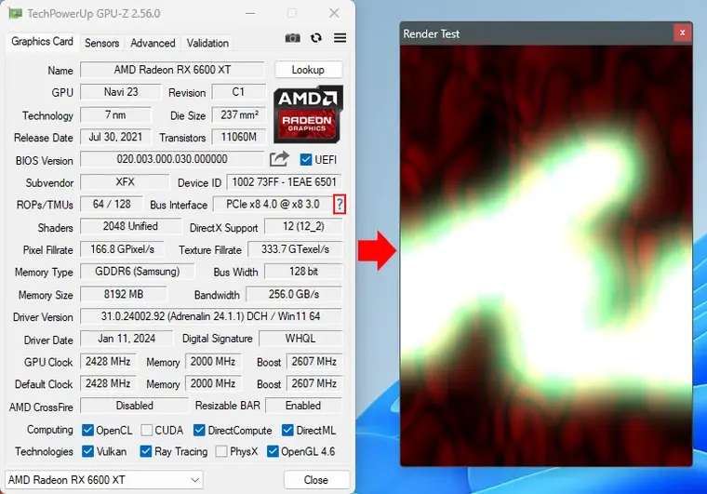Screen dimensions: 707x494
Task: Toggle the DirectML checkbox
Action: tap(287, 430)
